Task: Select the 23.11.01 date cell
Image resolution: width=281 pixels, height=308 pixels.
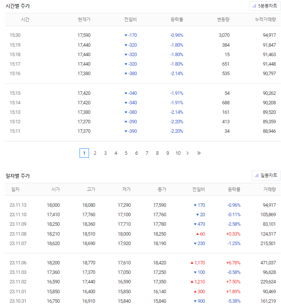Action: (x=18, y=291)
